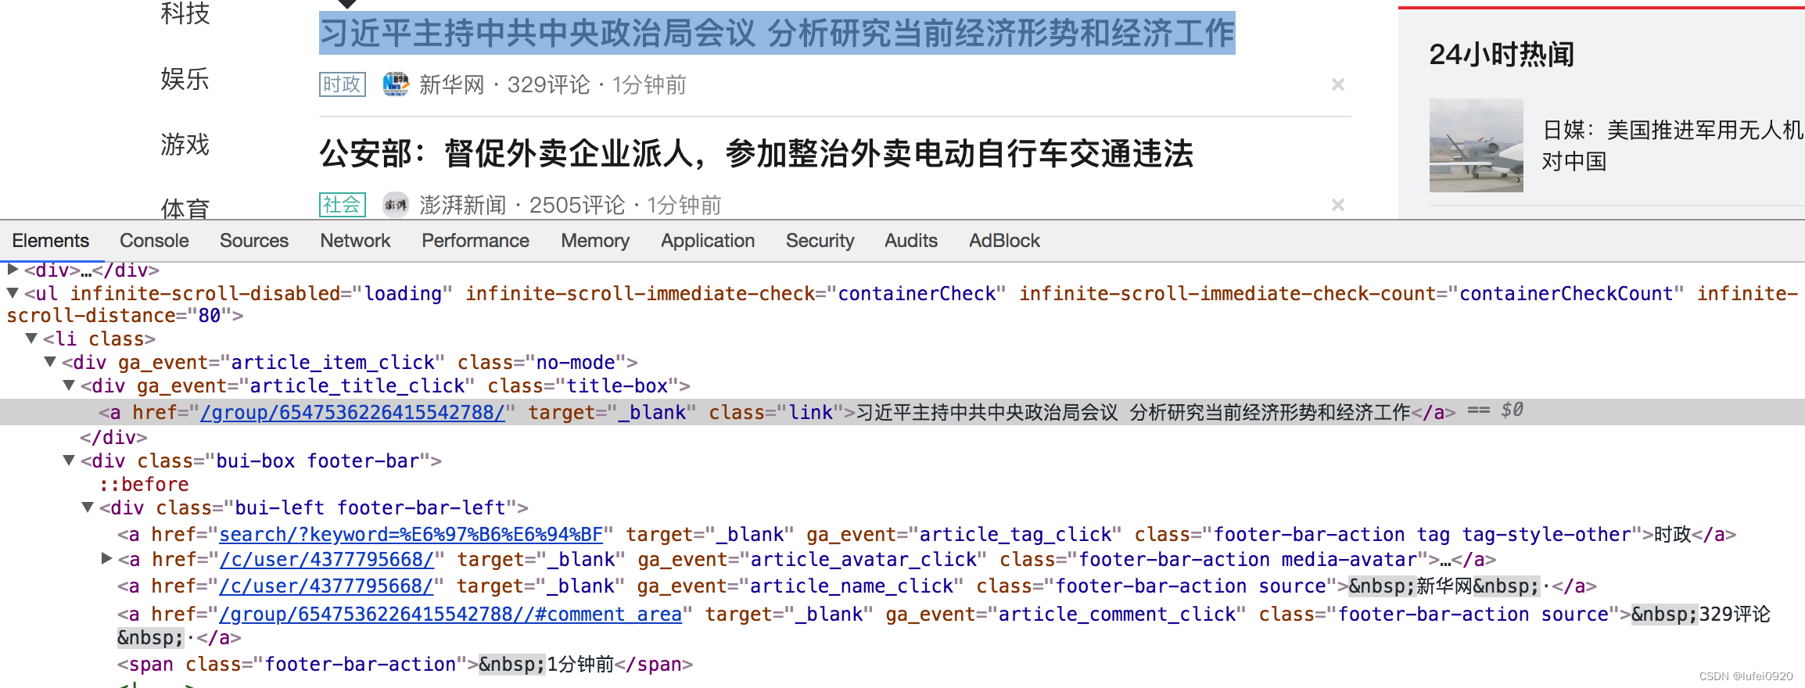The image size is (1805, 688).
Task: Open the AdBlock tab
Action: tap(1004, 241)
